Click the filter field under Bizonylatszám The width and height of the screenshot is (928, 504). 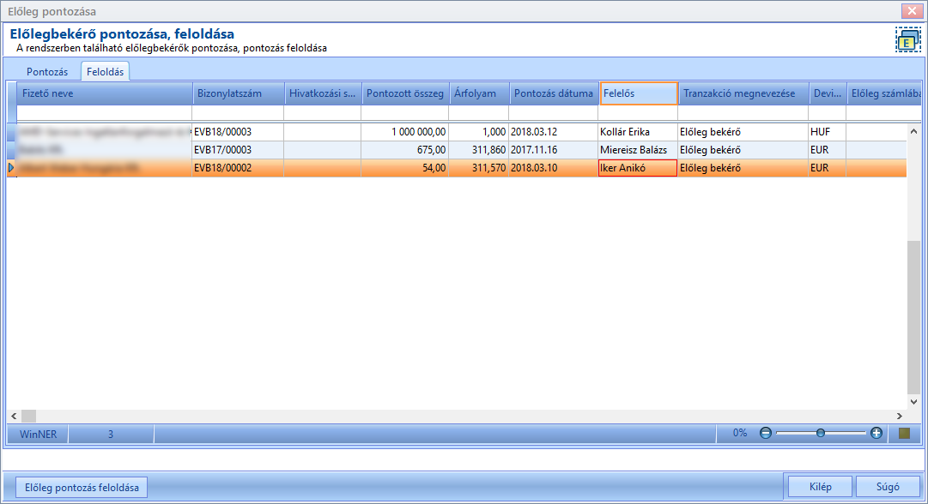click(x=238, y=113)
